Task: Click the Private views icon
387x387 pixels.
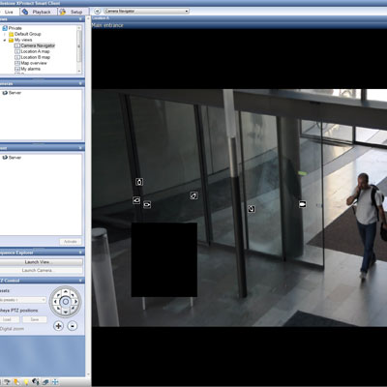Action: coord(5,28)
